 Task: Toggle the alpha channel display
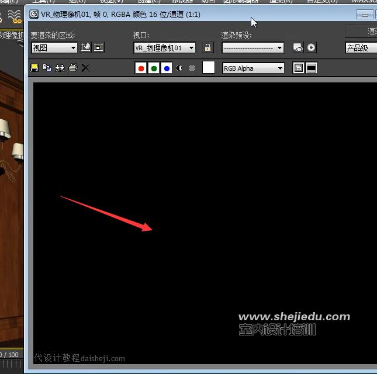coord(179,68)
